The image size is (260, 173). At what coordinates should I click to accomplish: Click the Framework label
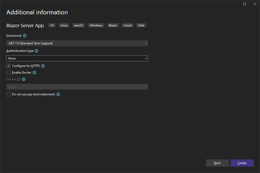click(14, 36)
